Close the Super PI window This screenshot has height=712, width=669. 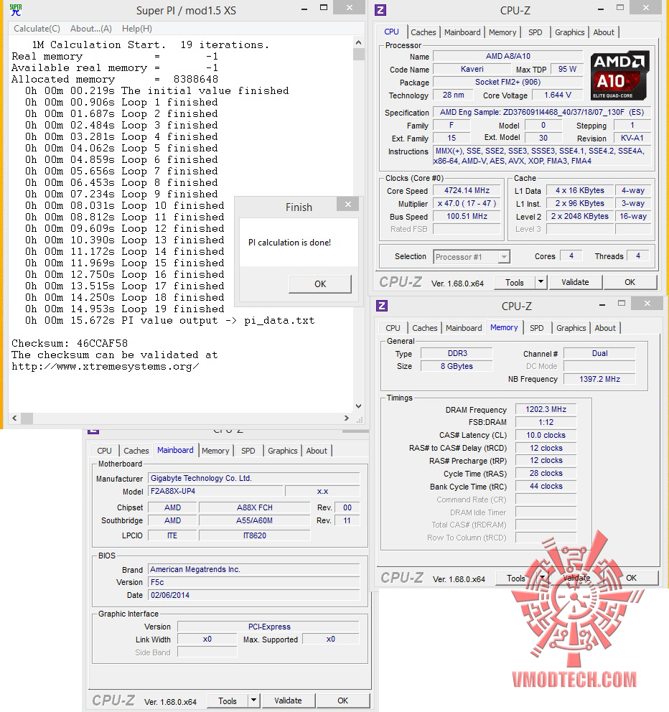tap(350, 7)
